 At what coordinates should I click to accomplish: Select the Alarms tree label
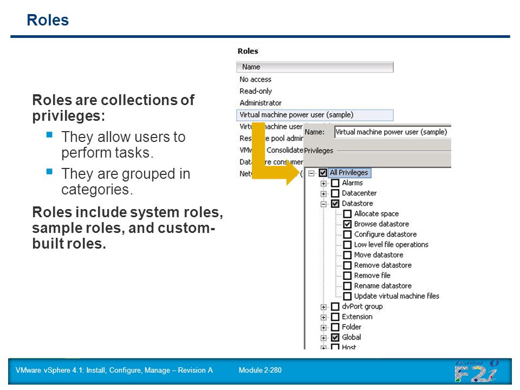click(352, 183)
